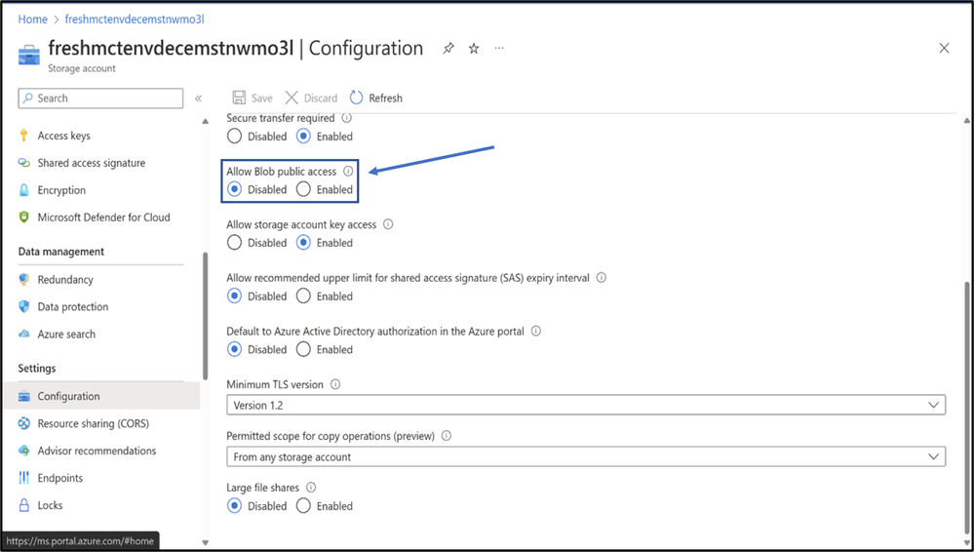Image resolution: width=974 pixels, height=552 pixels.
Task: Open the more options ellipsis menu
Action: [499, 48]
